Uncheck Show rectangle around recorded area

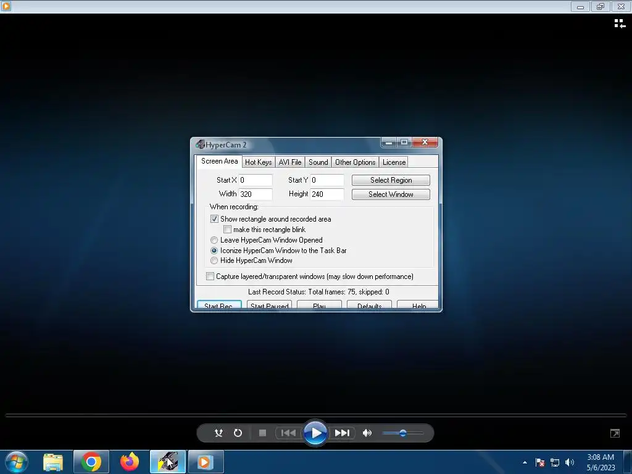coord(214,219)
